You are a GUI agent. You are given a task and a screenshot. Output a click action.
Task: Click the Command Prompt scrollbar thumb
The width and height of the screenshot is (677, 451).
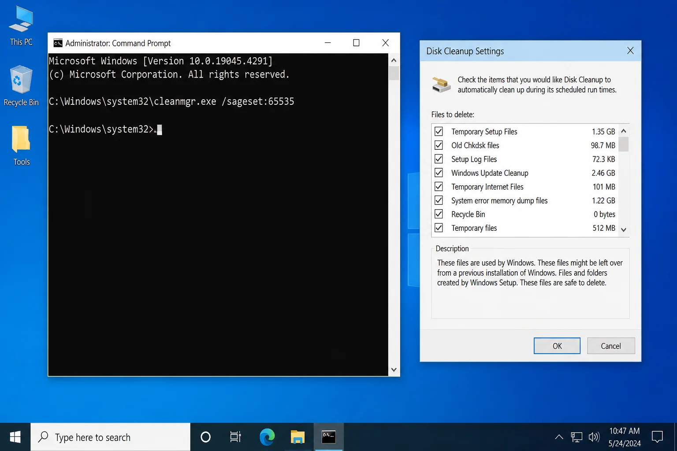pyautogui.click(x=394, y=73)
